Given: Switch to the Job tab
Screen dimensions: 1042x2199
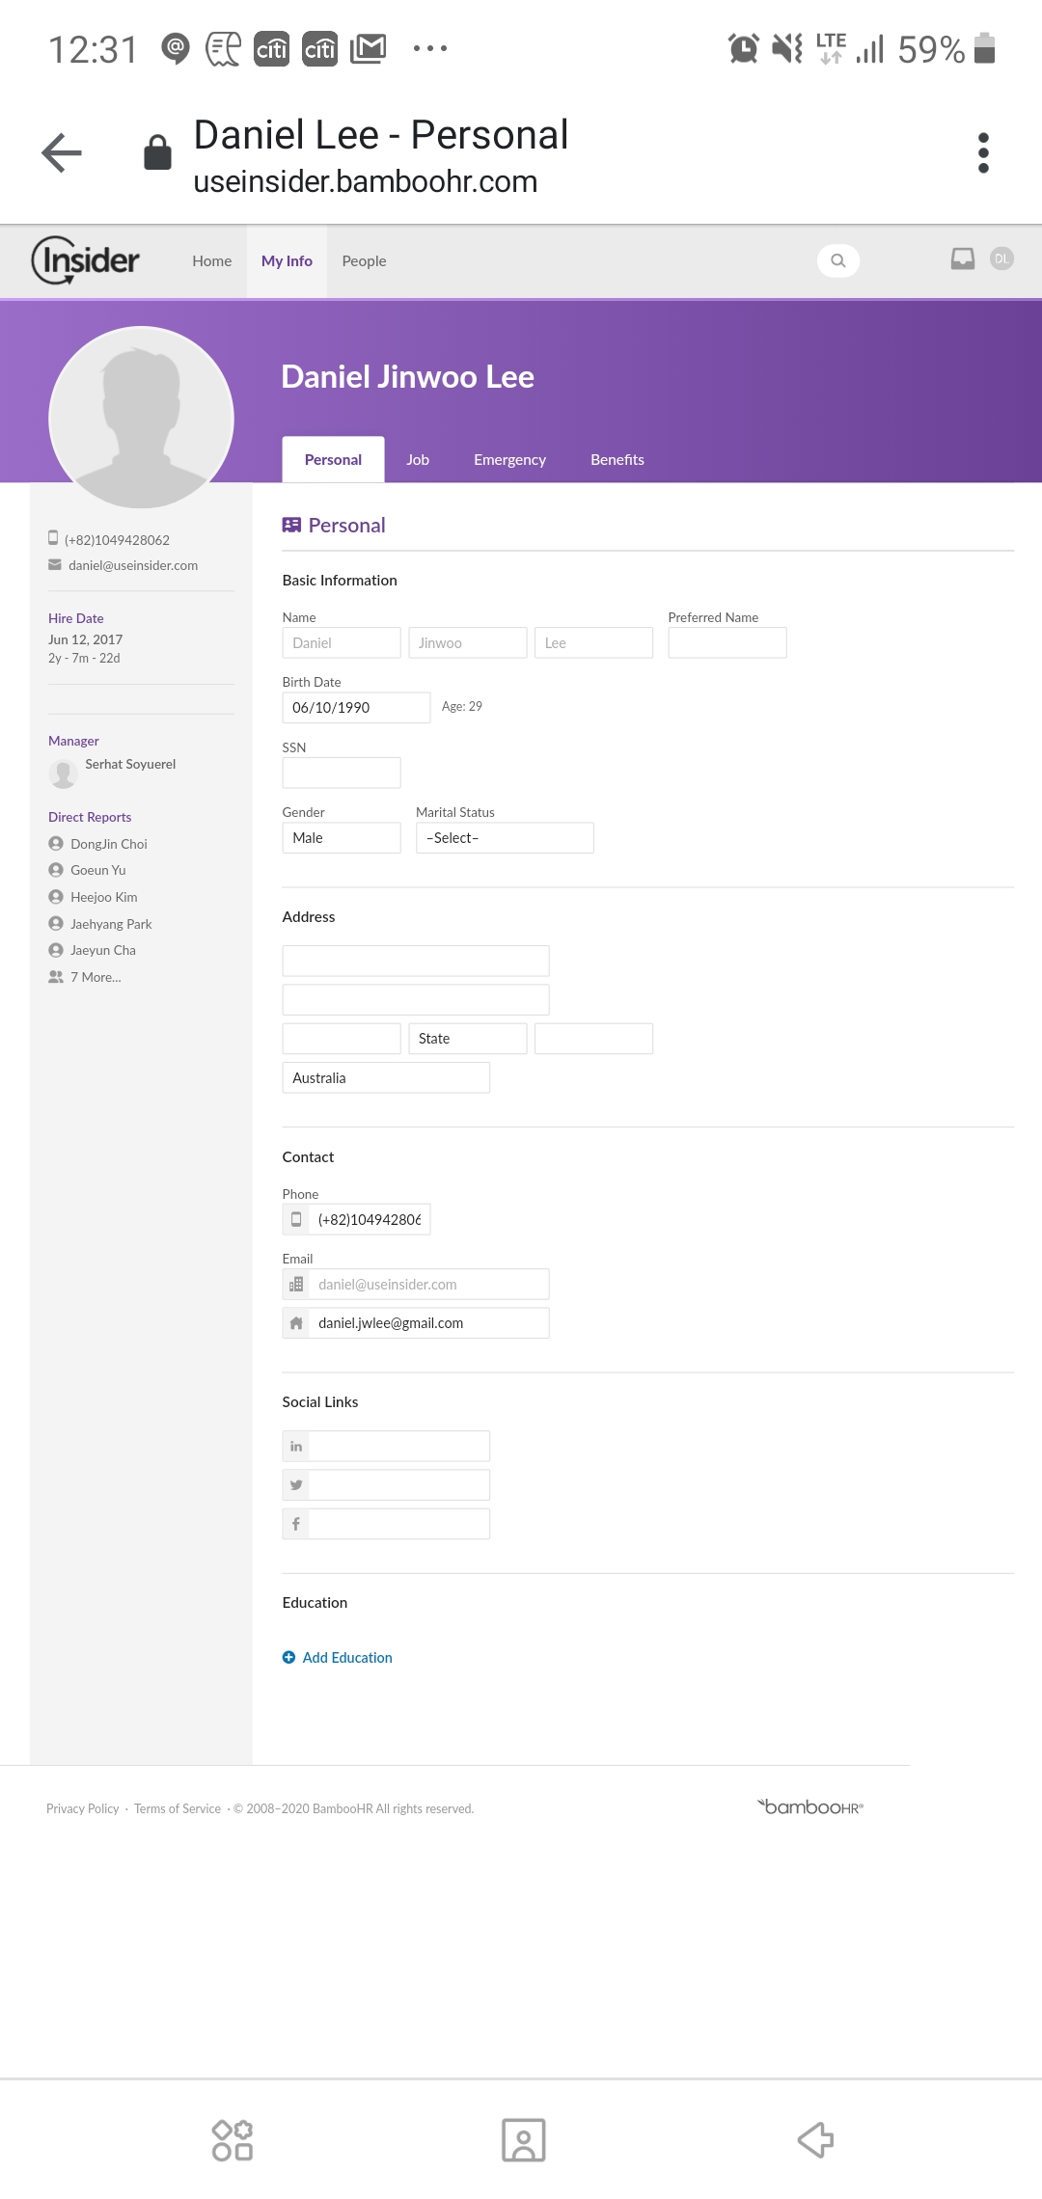Looking at the screenshot, I should pos(417,460).
